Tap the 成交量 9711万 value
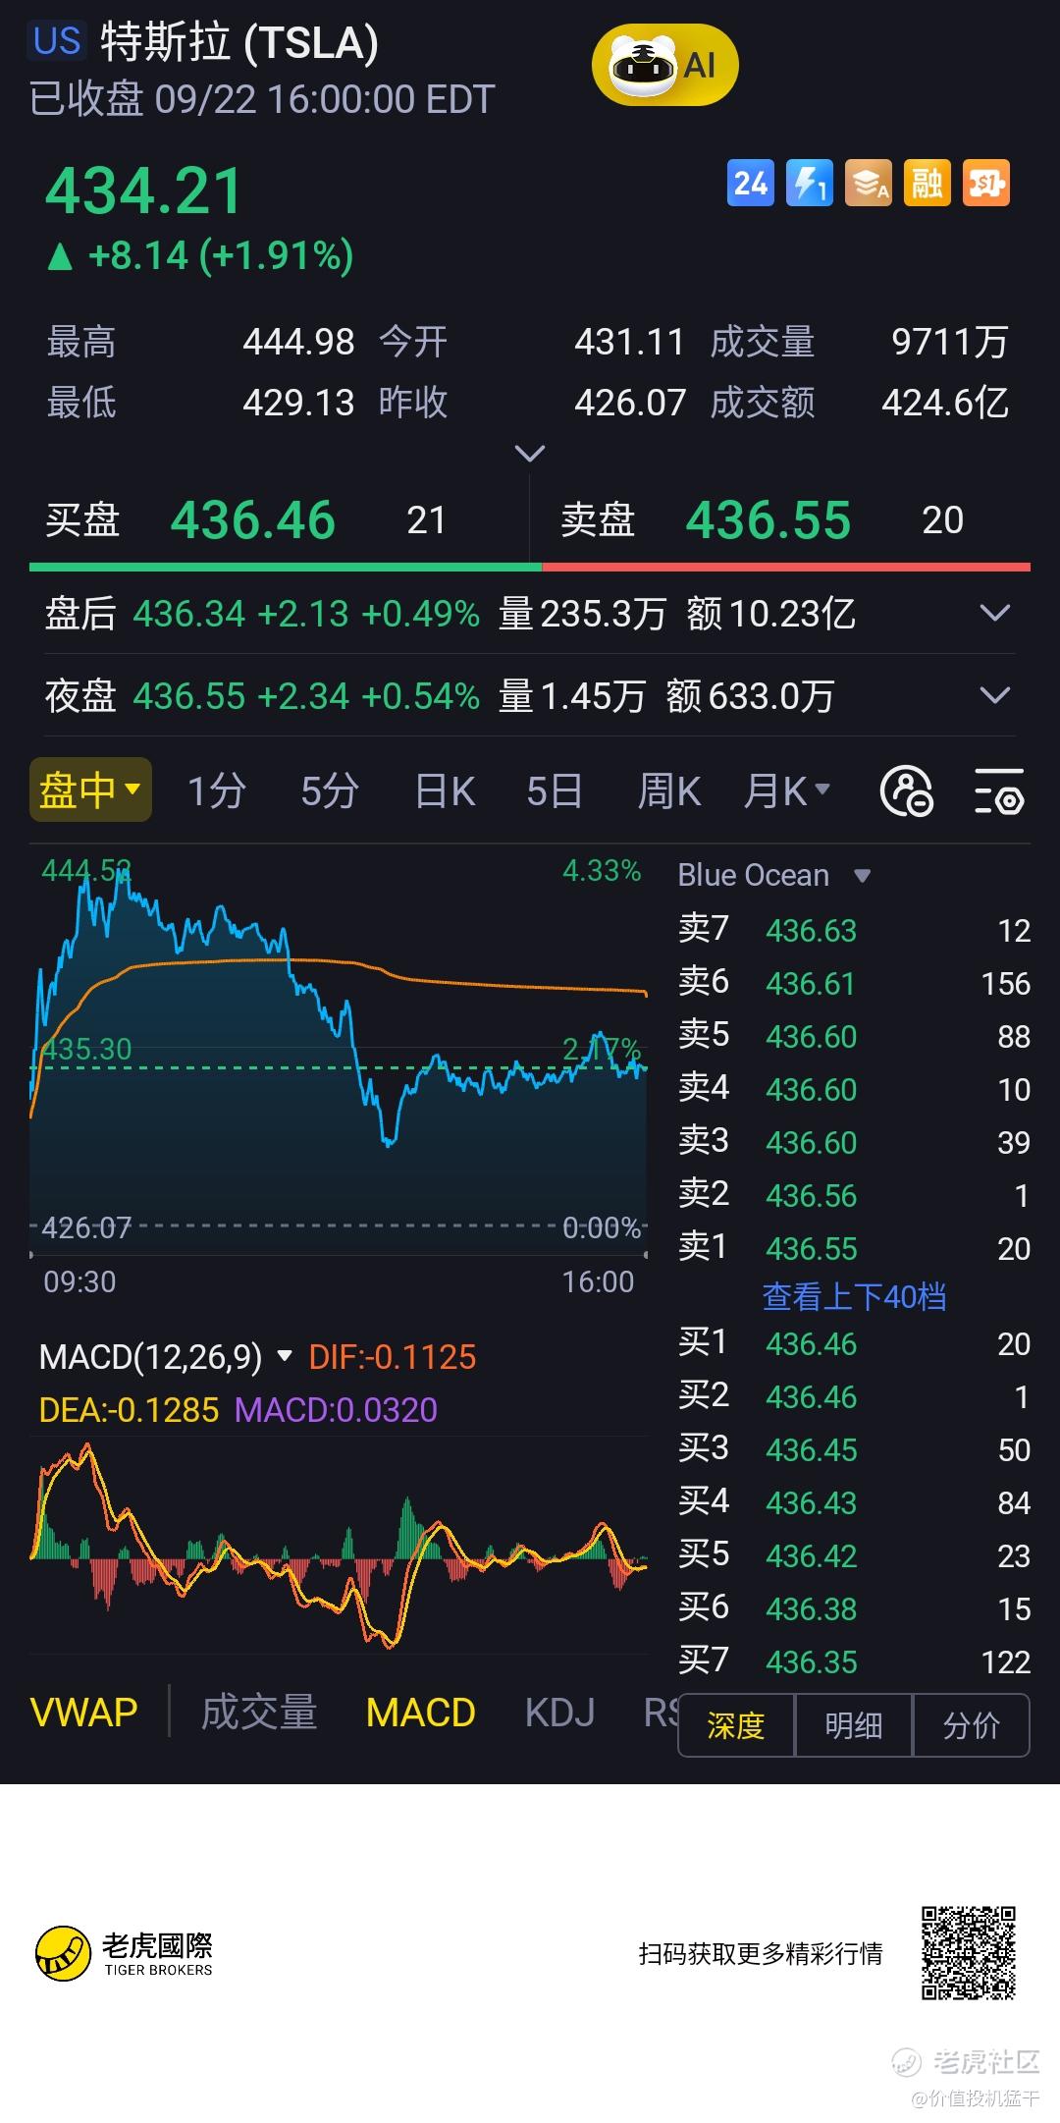Viewport: 1060px width, 2123px height. [x=949, y=342]
